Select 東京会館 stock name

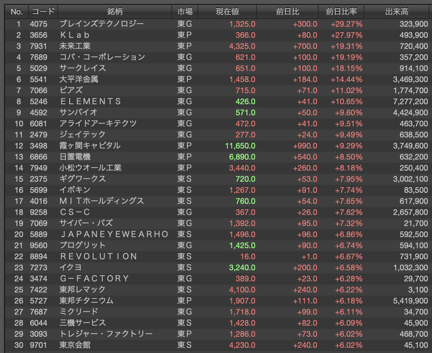click(75, 345)
